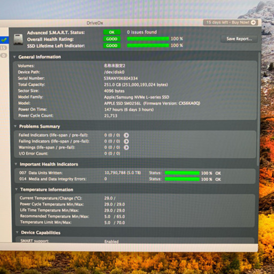The width and height of the screenshot is (274, 274).
Task: Click 'Current Temperature/Change' label
Action: coord(51,198)
